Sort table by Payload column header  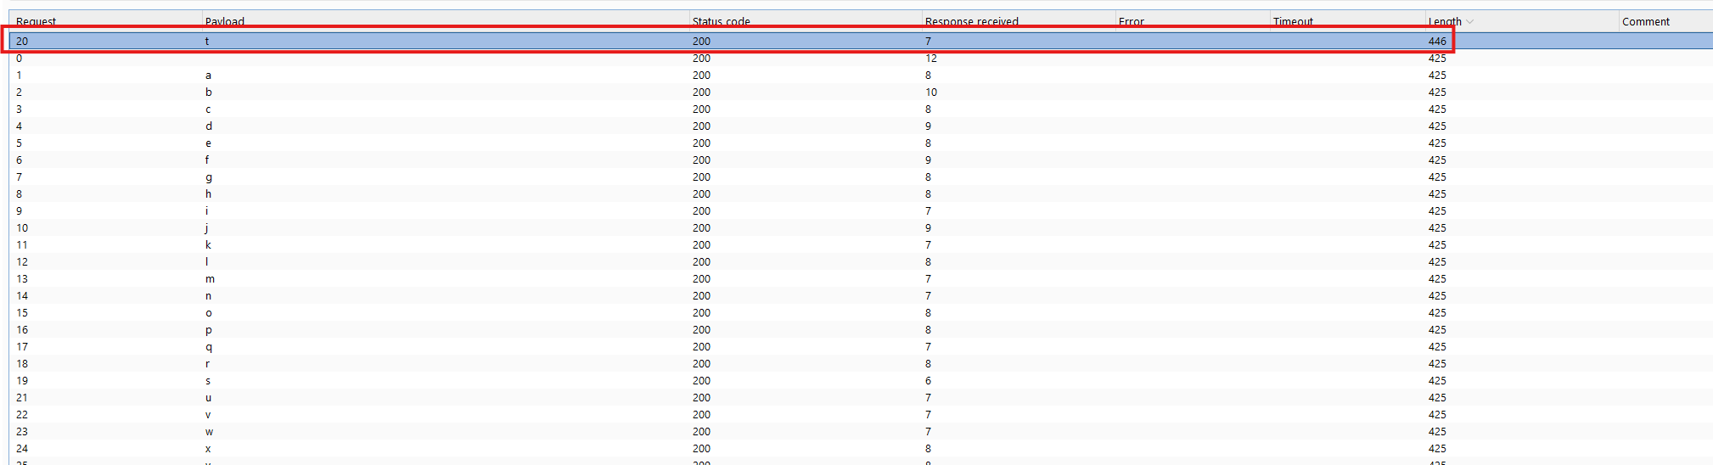pos(224,21)
